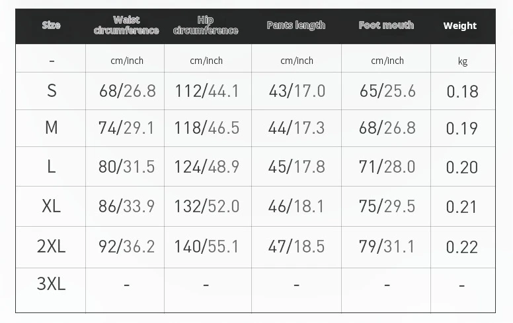
Task: Click the M size row label
Action: pos(52,128)
